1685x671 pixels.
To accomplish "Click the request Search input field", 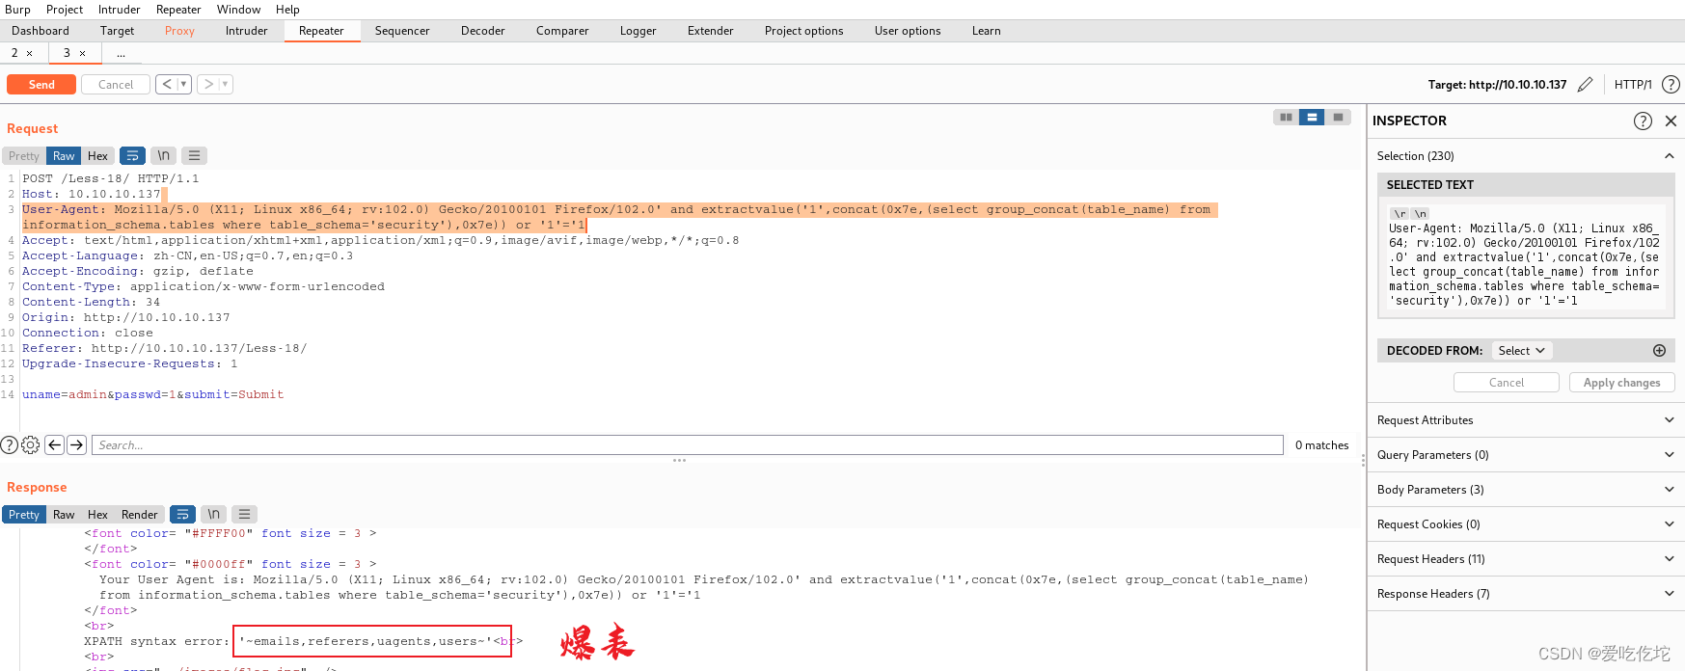I will 688,444.
